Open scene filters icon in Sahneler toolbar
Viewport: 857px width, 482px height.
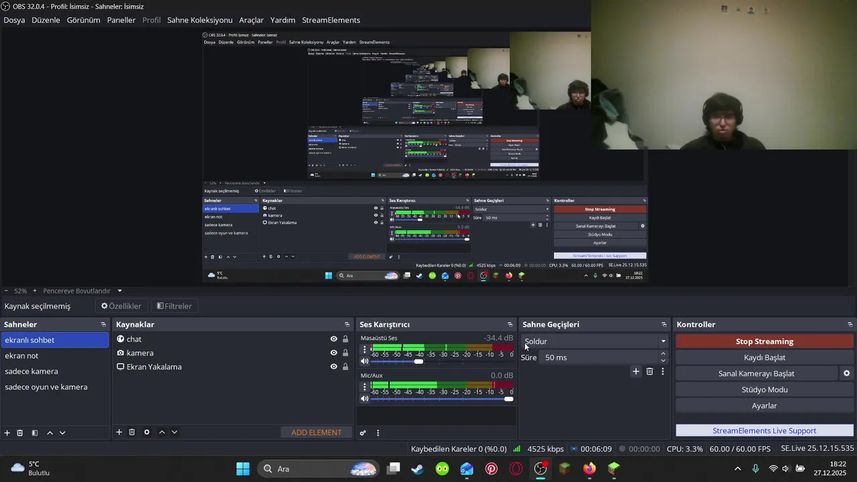click(x=35, y=433)
